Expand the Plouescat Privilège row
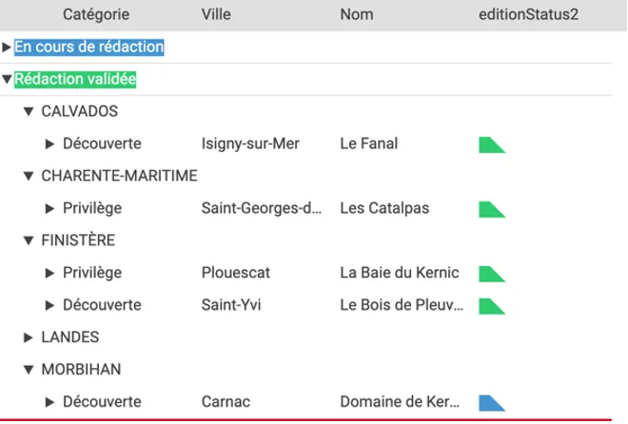The image size is (628, 424). pos(50,273)
